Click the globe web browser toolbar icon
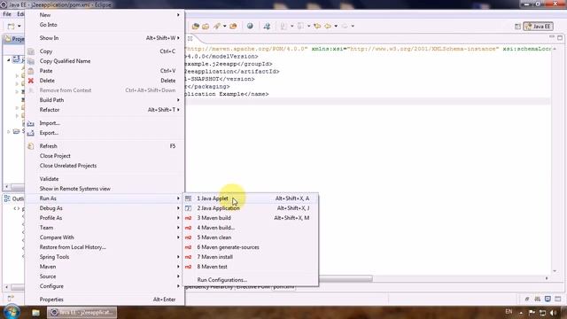567x319 pixels. pyautogui.click(x=250, y=26)
